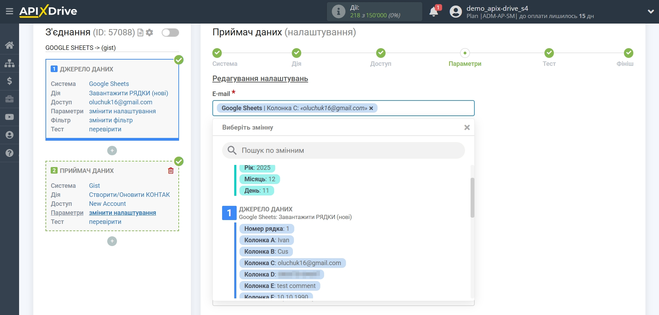Expand the user account dropdown arrow
This screenshot has height=315, width=659.
[651, 11]
